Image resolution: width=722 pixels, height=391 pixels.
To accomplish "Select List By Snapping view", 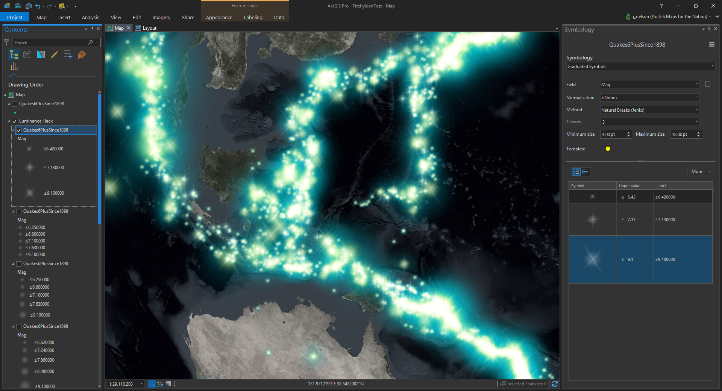I will pos(68,55).
